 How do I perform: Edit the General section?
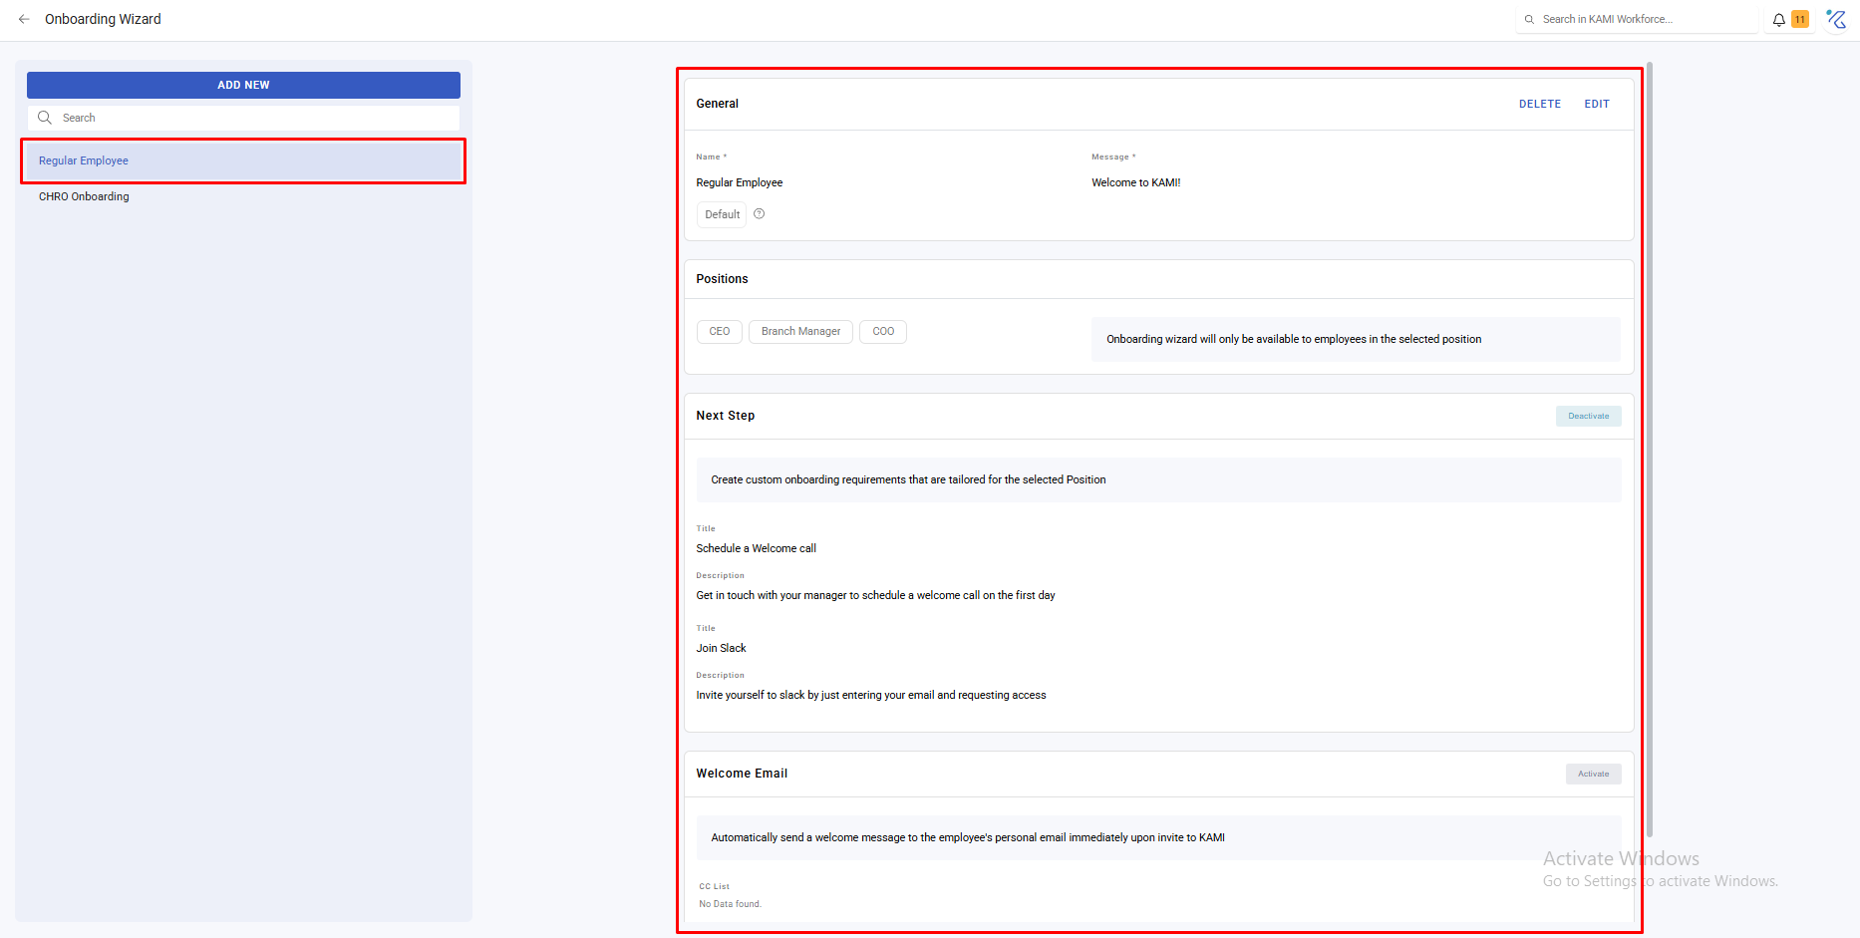pyautogui.click(x=1597, y=104)
